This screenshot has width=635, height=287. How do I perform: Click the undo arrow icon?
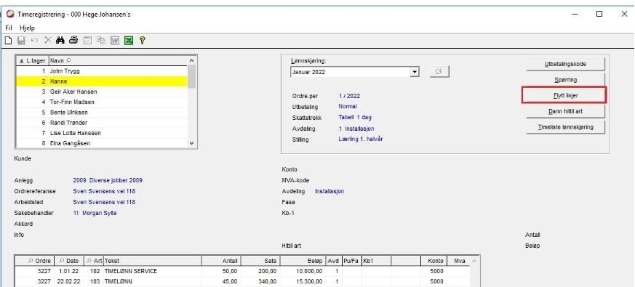pyautogui.click(x=34, y=40)
